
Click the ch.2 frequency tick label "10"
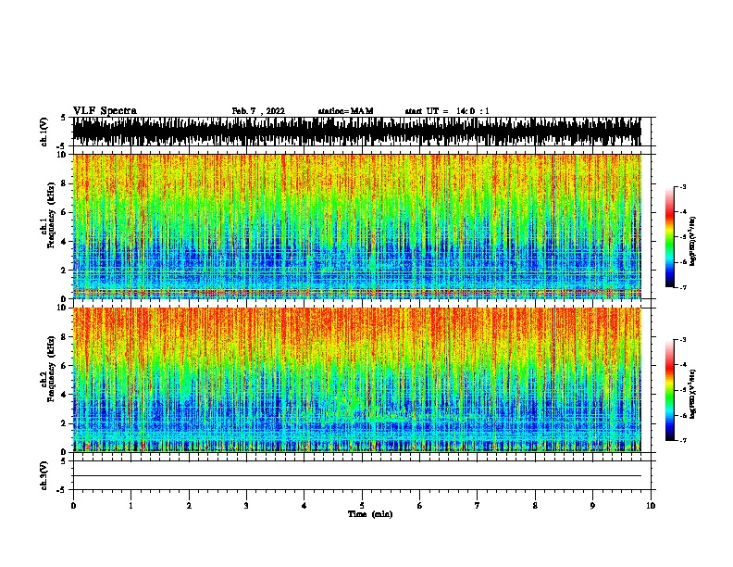[62, 308]
